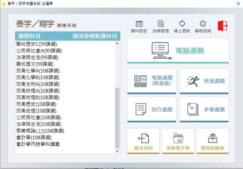Click the building icon for 歷屆試題卷
Screen dimensions: 243x169
(x=212, y=138)
